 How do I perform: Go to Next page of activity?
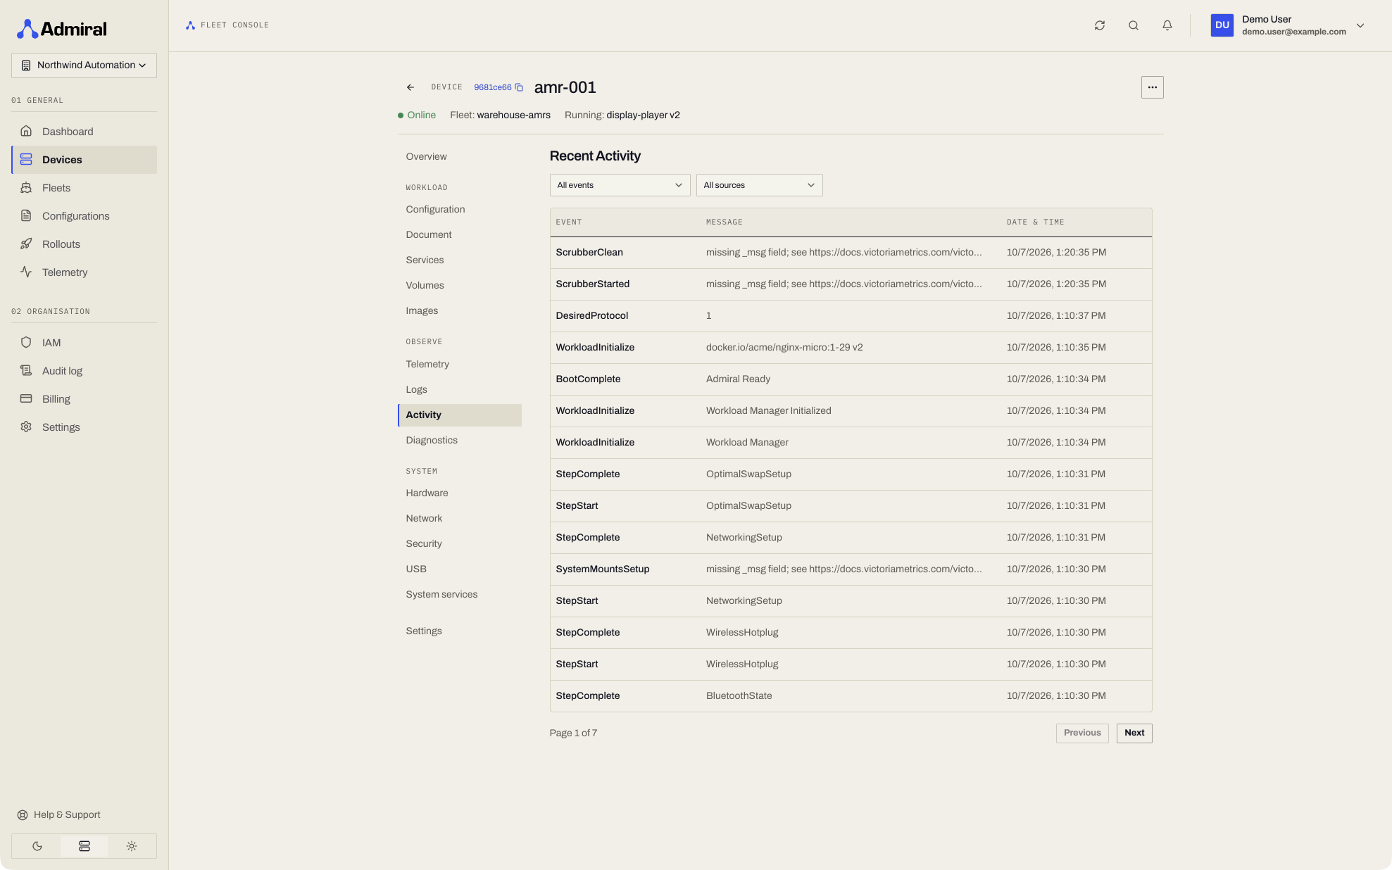(x=1134, y=733)
